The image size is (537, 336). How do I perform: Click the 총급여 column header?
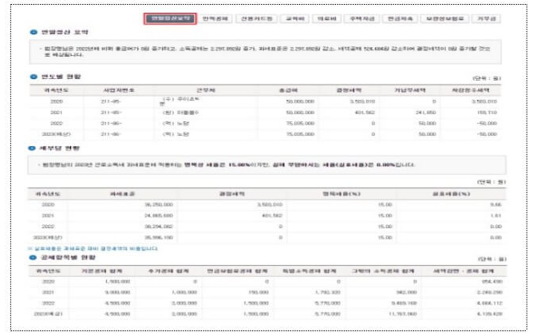pyautogui.click(x=288, y=90)
